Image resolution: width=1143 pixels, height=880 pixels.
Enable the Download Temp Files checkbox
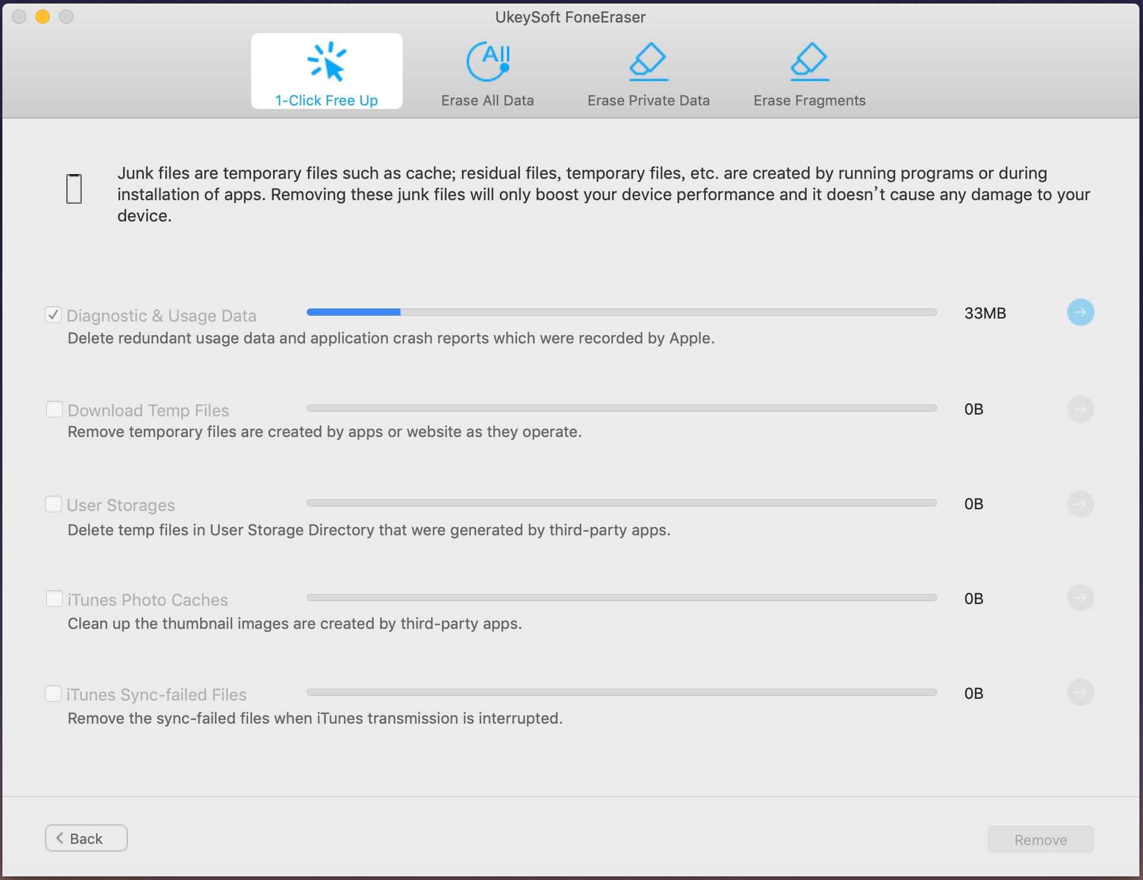click(54, 409)
